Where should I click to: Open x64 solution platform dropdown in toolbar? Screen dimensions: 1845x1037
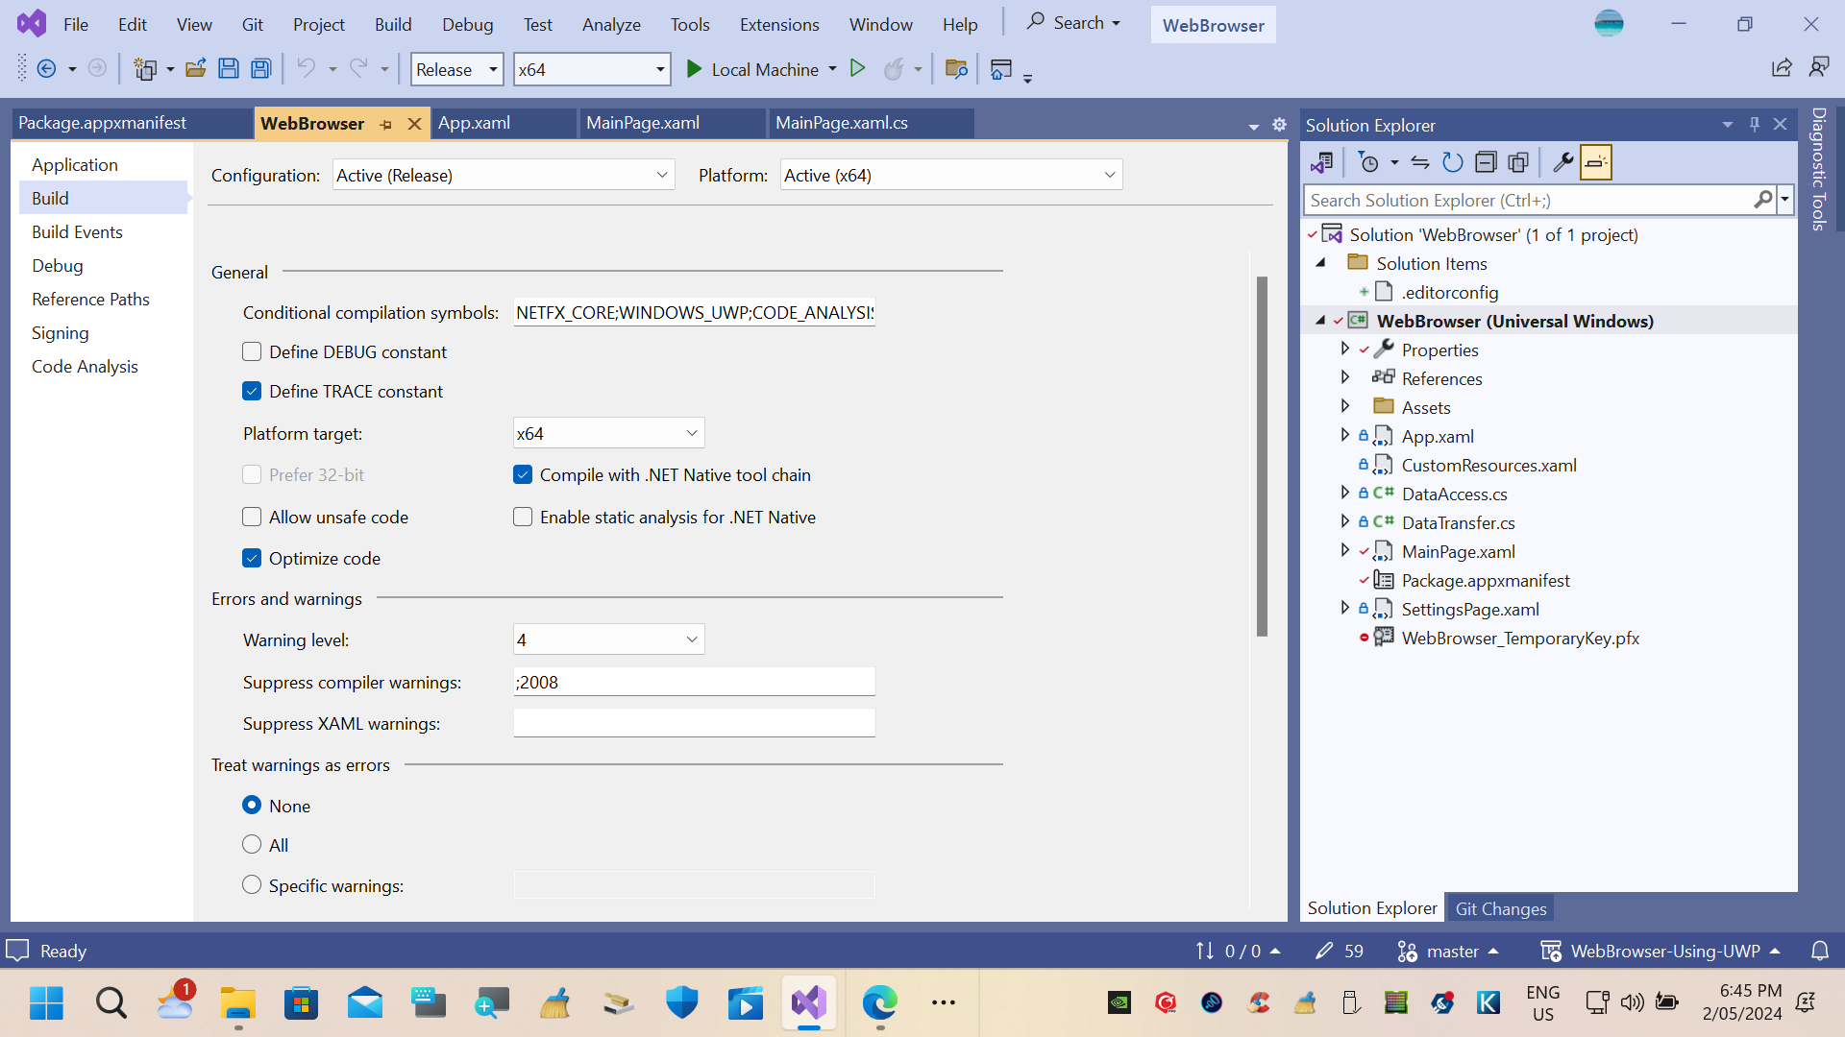click(x=591, y=69)
